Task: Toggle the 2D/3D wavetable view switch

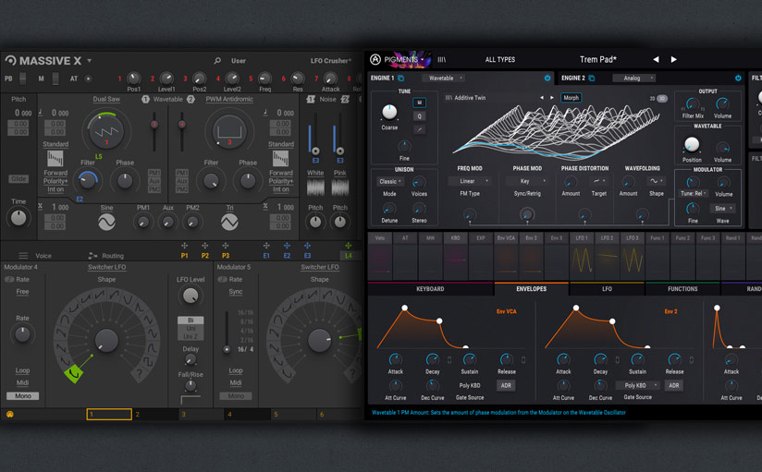Action: 659,98
